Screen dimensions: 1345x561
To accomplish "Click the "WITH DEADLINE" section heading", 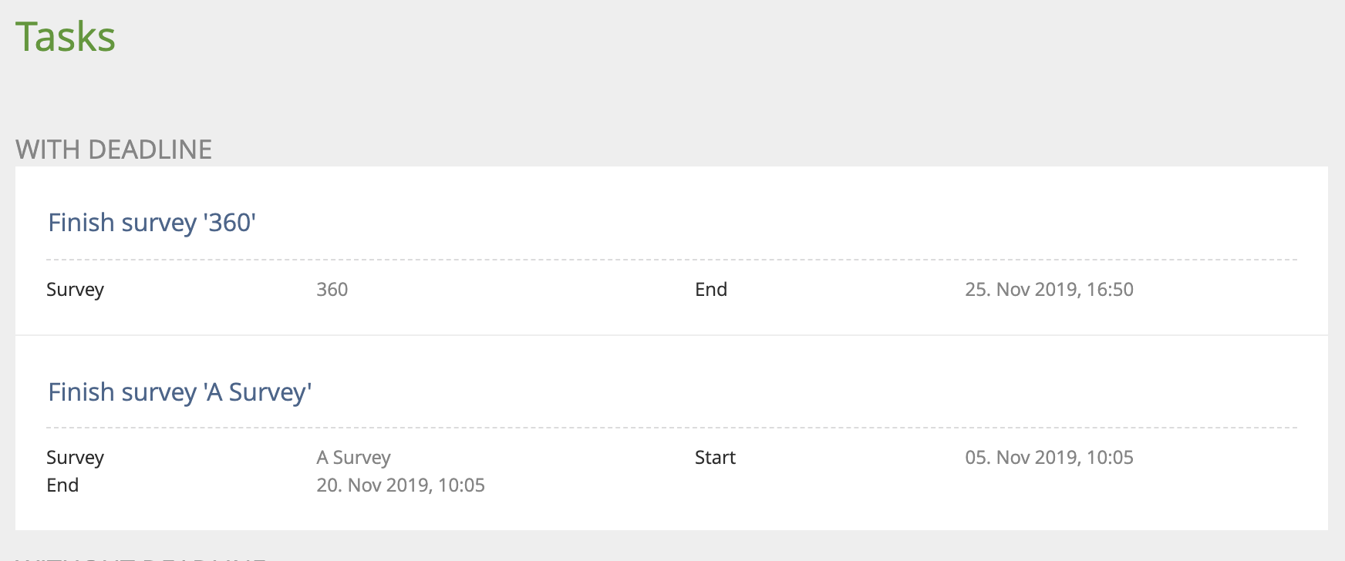I will click(x=113, y=149).
